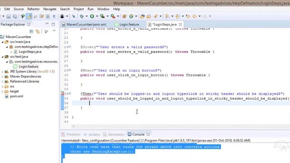Collapse src/test/java source folder

[3, 57]
